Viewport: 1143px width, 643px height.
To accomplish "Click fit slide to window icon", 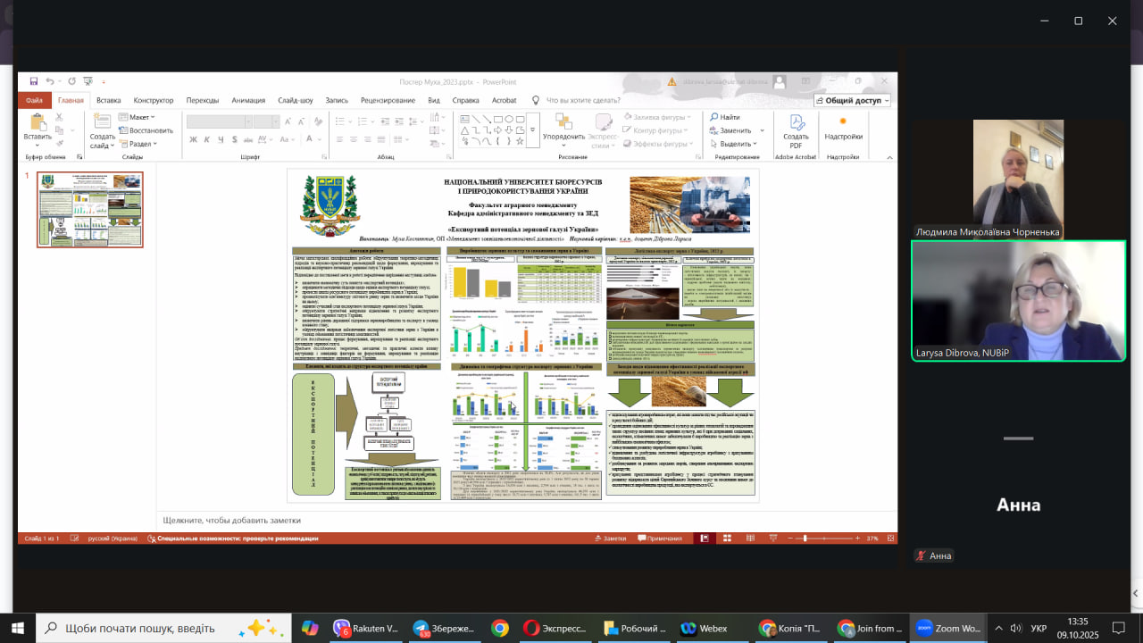I will [x=889, y=539].
